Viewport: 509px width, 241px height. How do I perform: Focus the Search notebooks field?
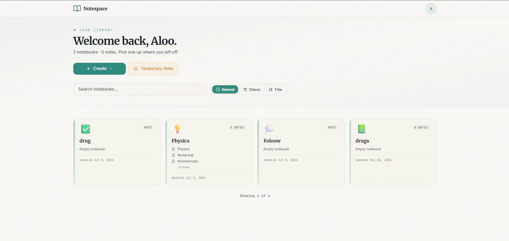(140, 89)
